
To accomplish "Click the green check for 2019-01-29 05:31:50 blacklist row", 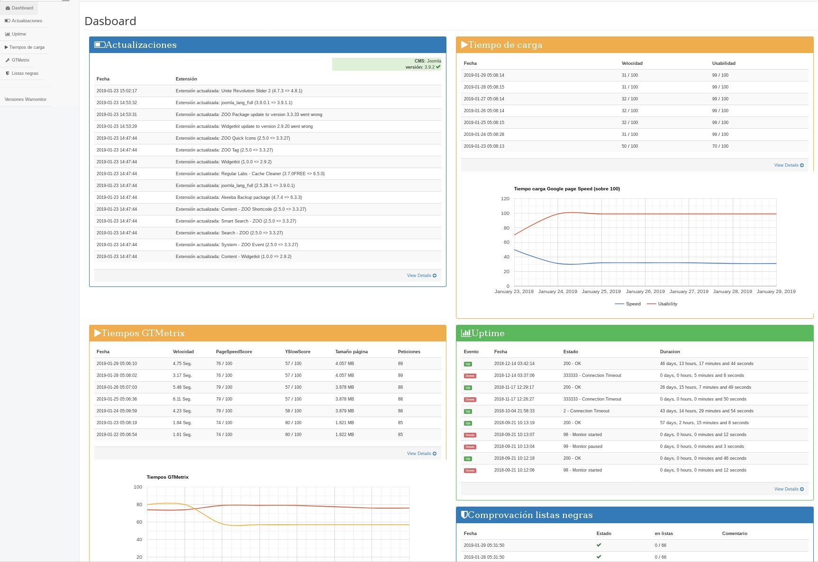I will (599, 545).
